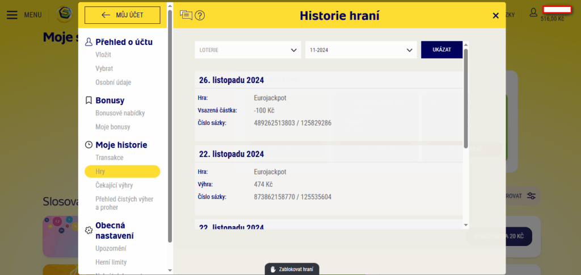Open Osobní údaje menu item
The image size is (581, 275).
[113, 82]
